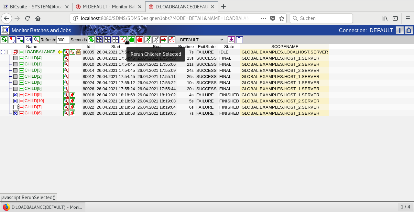414x212 pixels.
Task: Click the purple download arrow toolbar icon
Action: [231, 40]
